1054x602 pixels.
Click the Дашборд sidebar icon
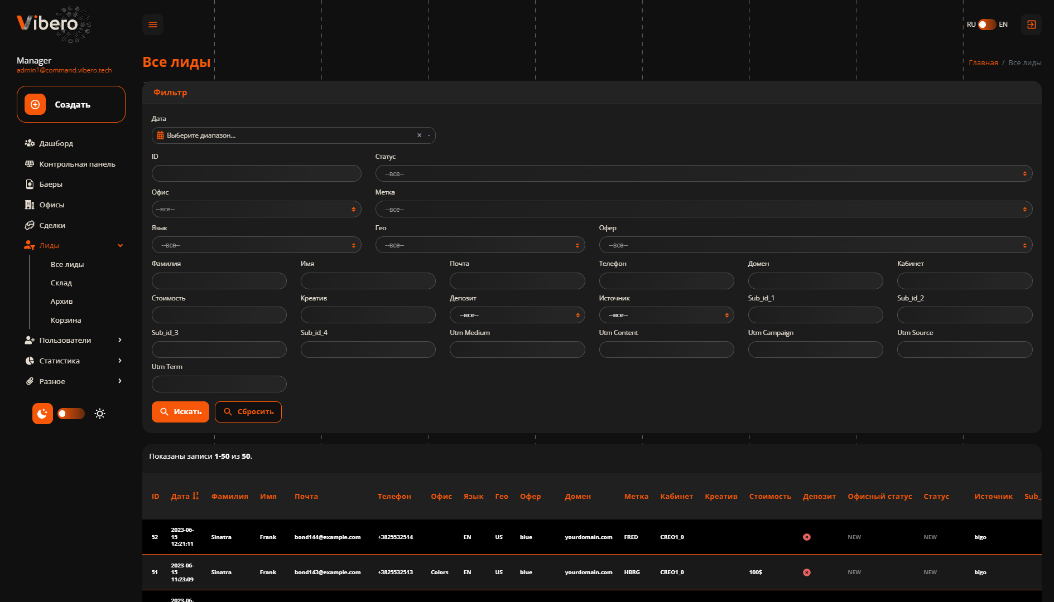(x=30, y=143)
